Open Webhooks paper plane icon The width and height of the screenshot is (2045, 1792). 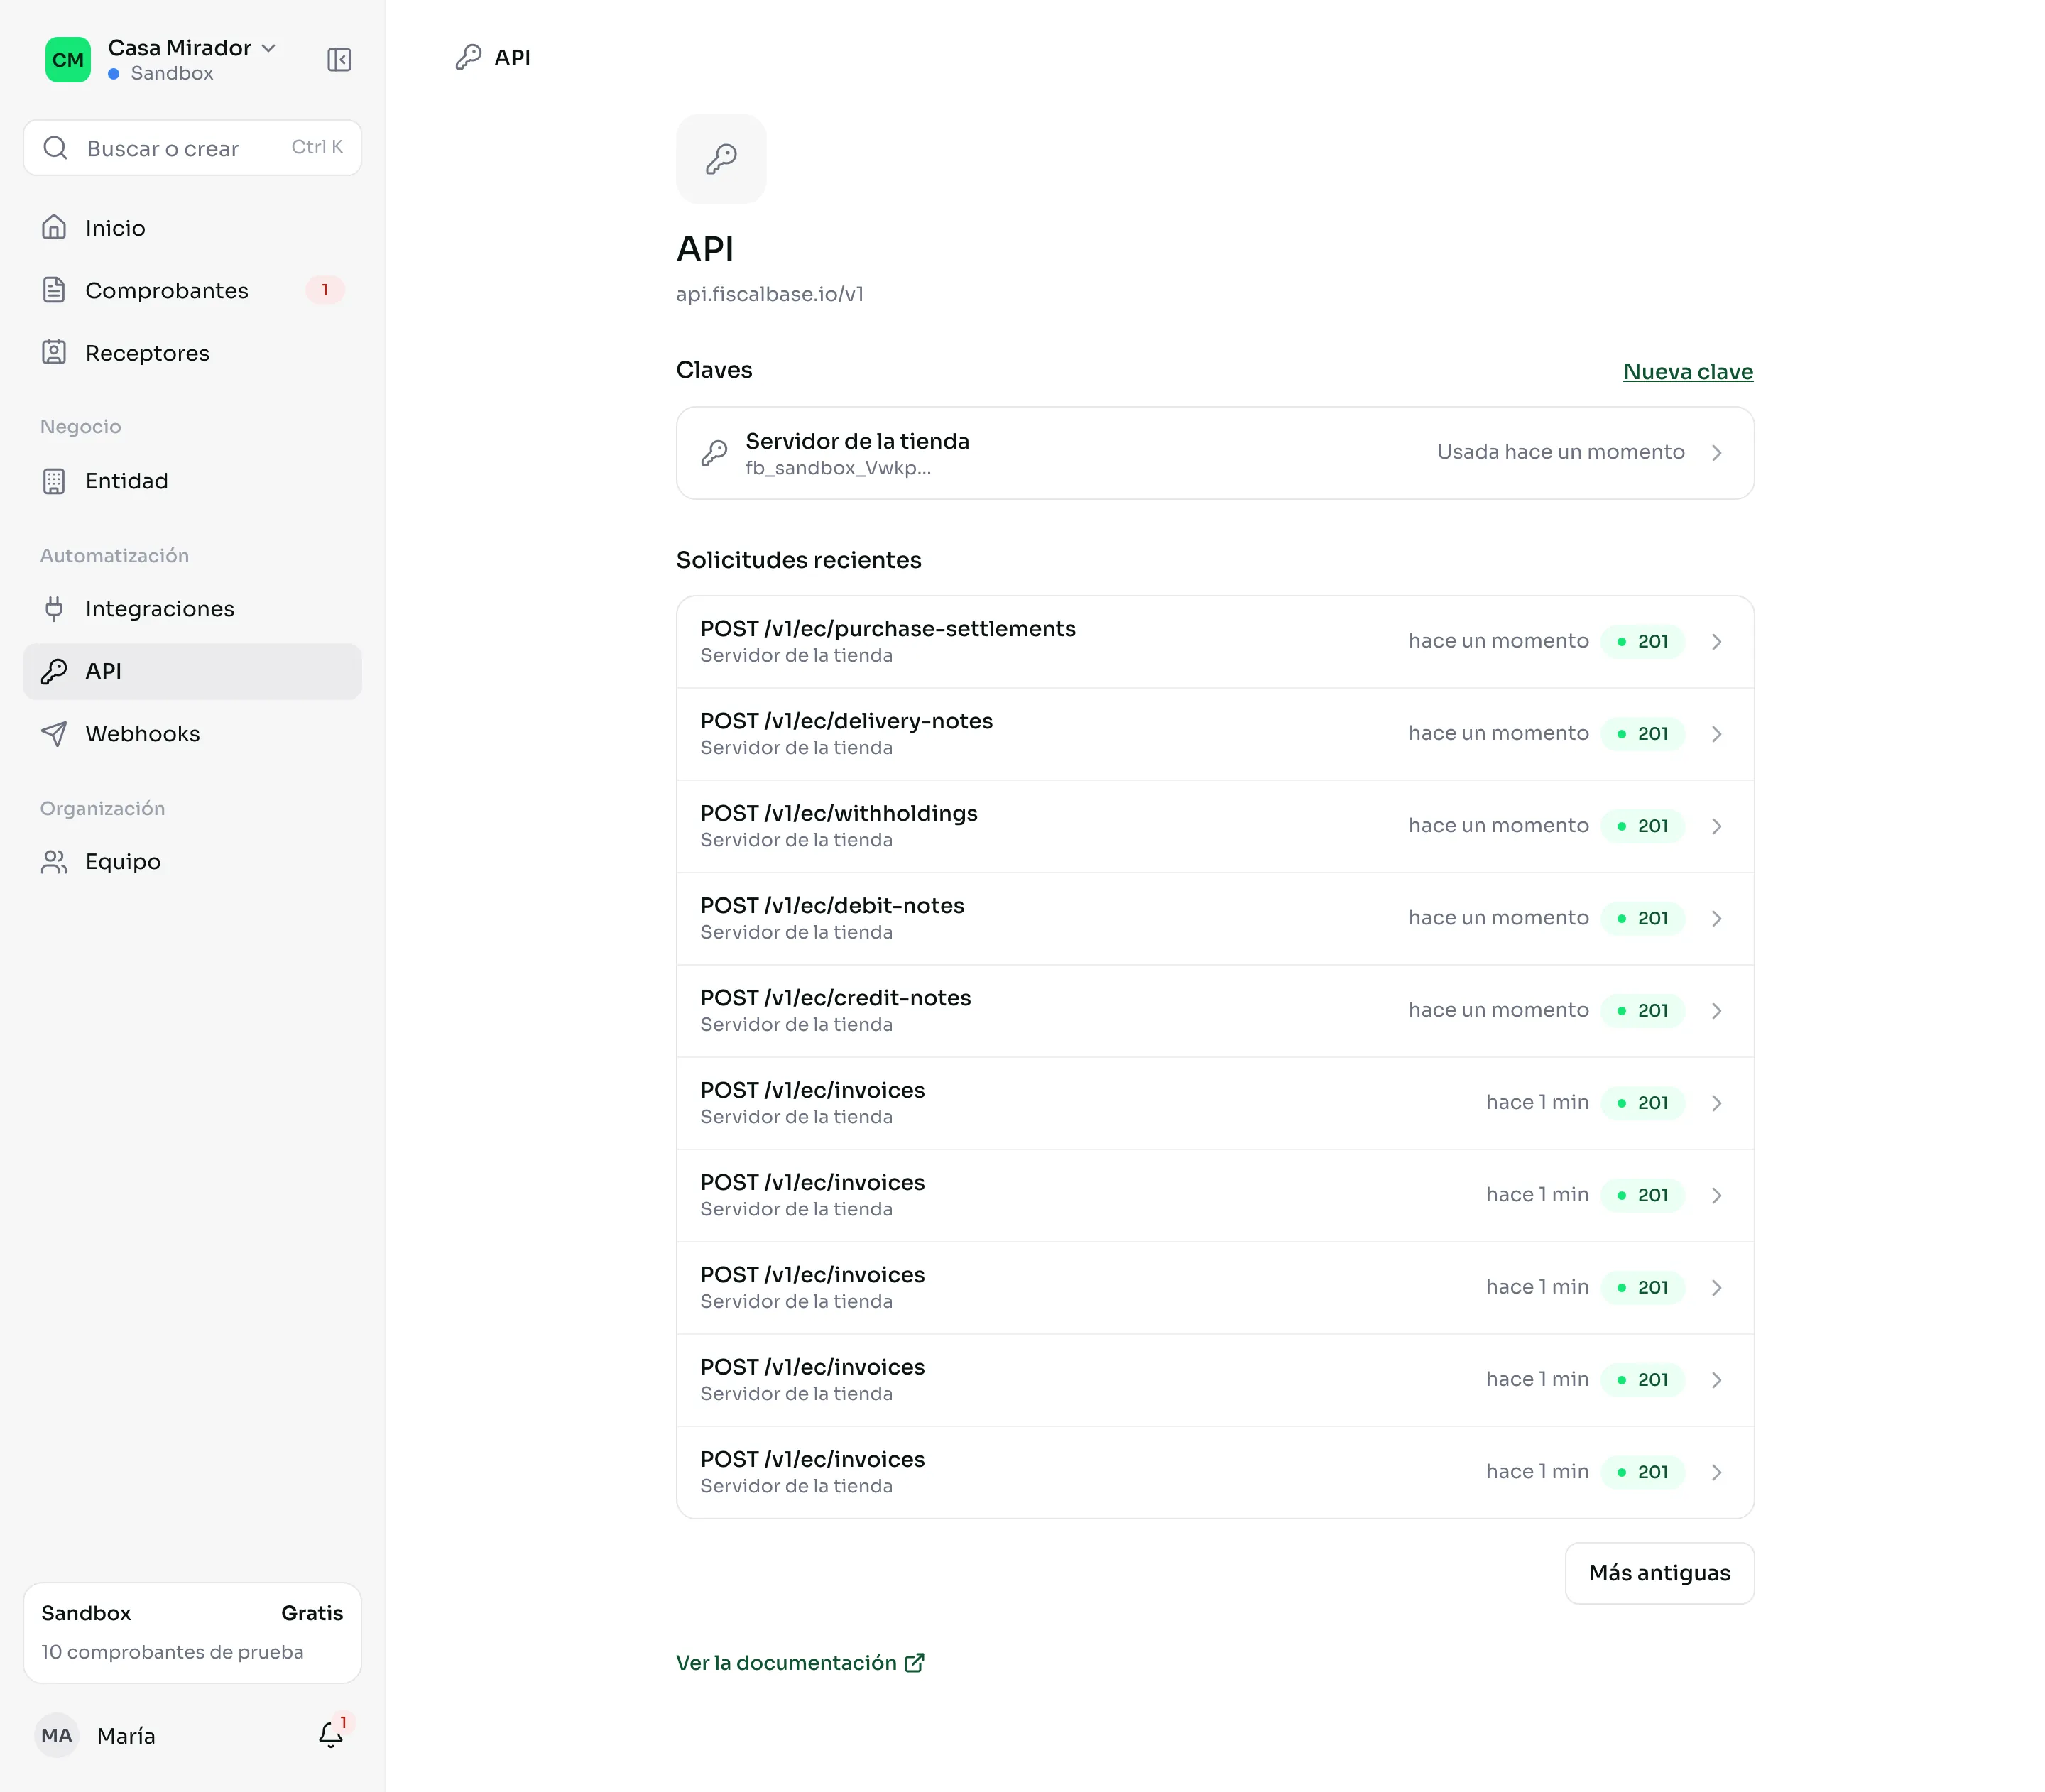pyautogui.click(x=54, y=734)
